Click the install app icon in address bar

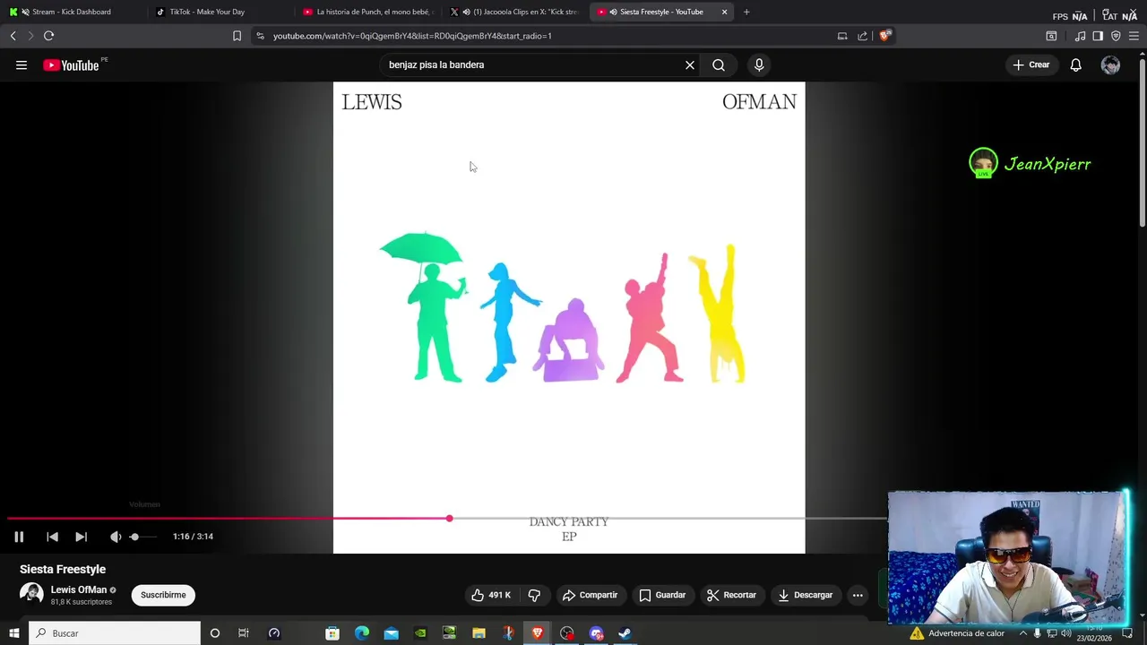[x=842, y=36]
